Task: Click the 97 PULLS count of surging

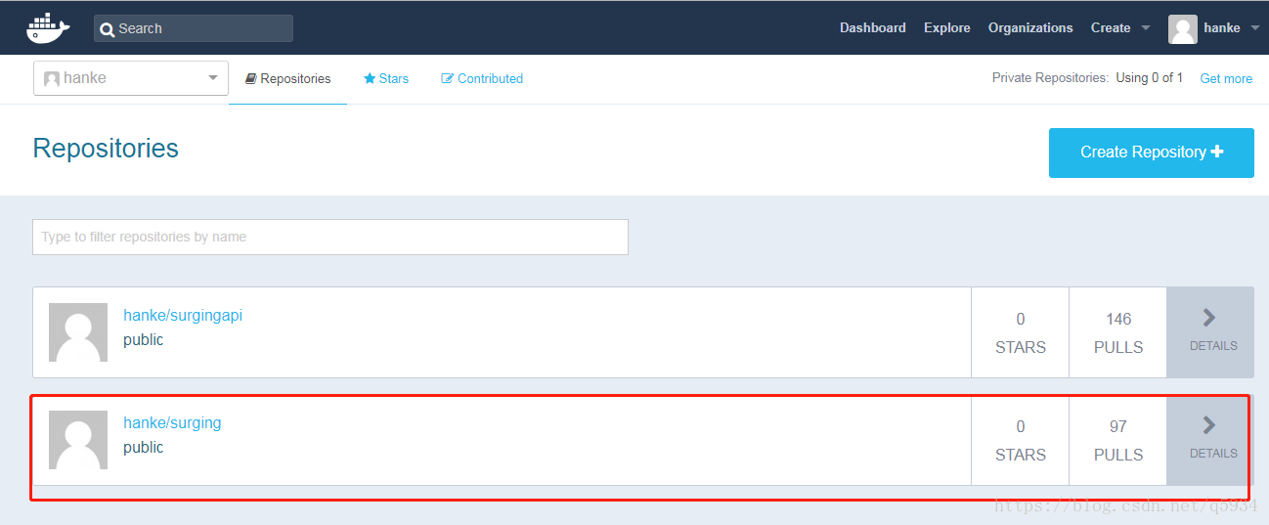Action: [x=1118, y=440]
